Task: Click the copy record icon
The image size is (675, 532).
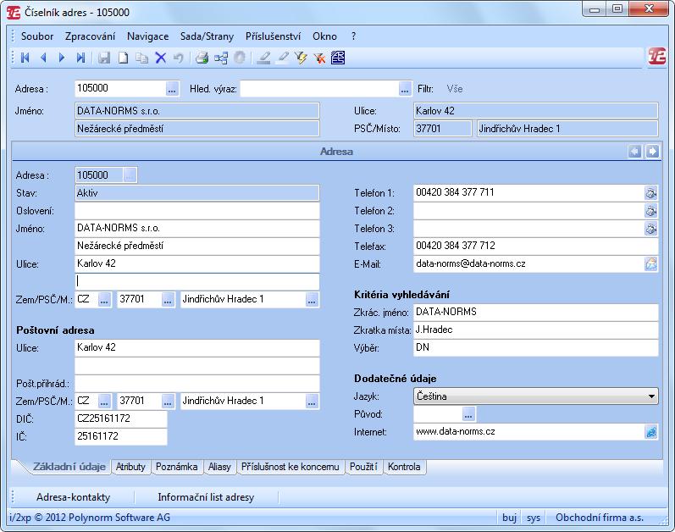Action: [x=141, y=58]
